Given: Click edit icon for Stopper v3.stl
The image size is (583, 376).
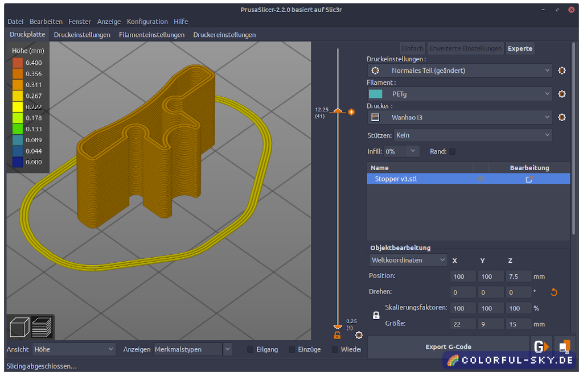Looking at the screenshot, I should click(x=529, y=179).
